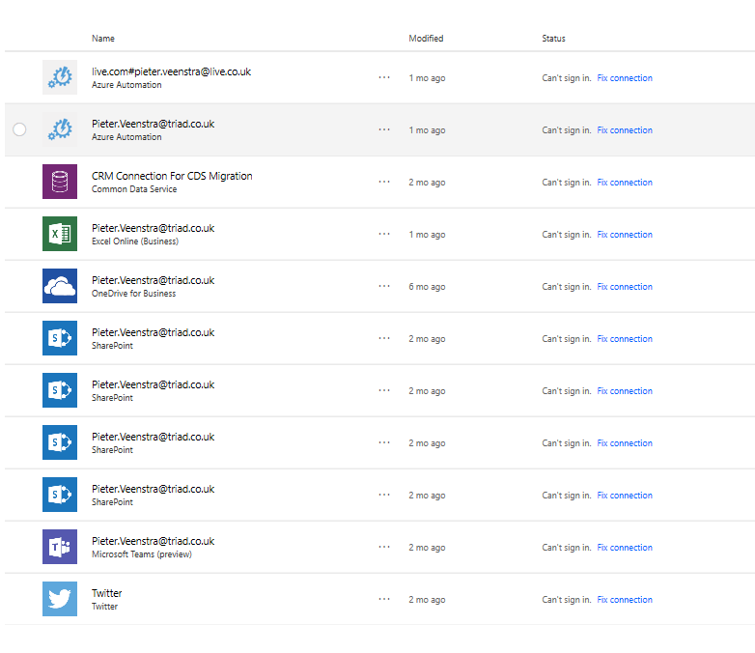This screenshot has width=755, height=653.
Task: Click the OneDrive for Business cloud icon
Action: click(x=60, y=286)
